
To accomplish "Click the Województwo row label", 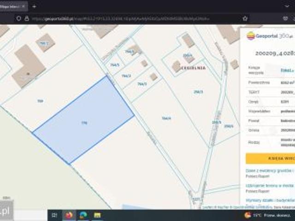I will pos(259,111).
